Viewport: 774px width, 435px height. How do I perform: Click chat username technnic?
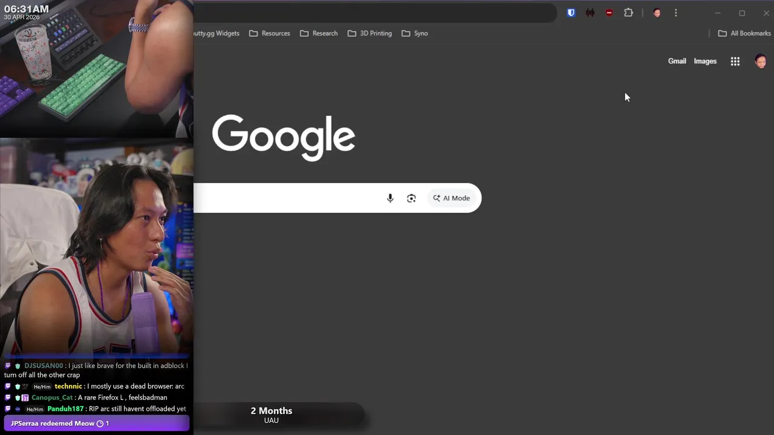[68, 386]
